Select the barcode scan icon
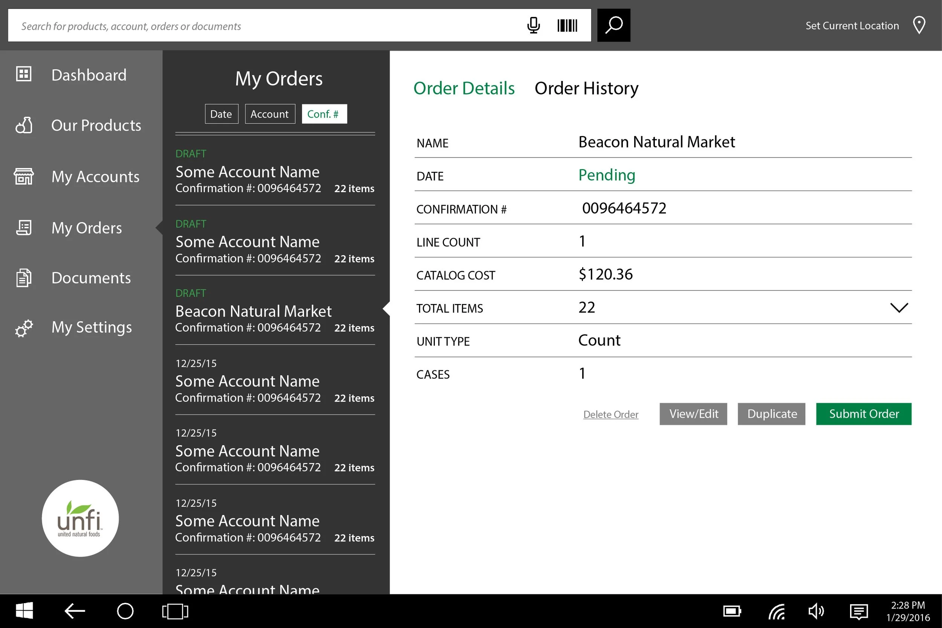The height and width of the screenshot is (628, 942). coord(567,25)
